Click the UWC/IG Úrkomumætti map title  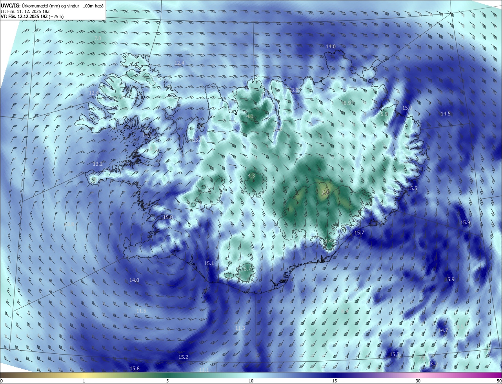point(52,5)
